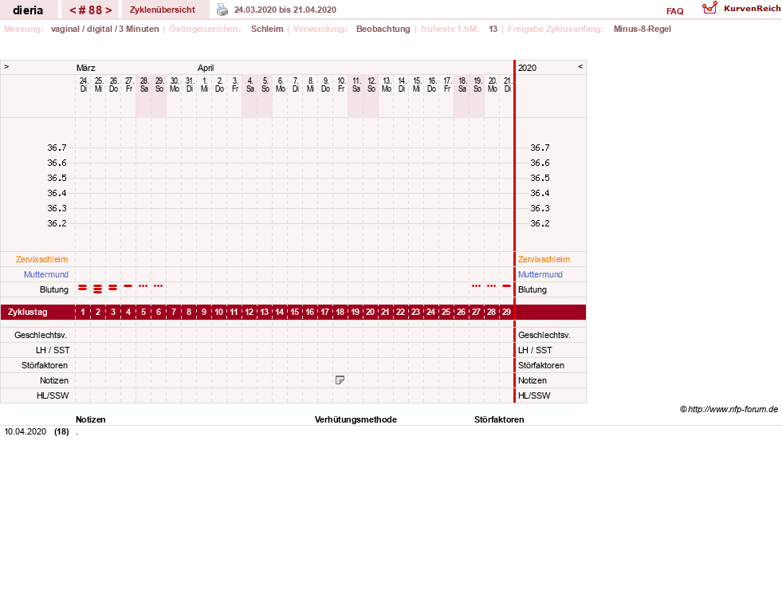
Task: Click the KurvenReich logo icon
Action: (709, 8)
